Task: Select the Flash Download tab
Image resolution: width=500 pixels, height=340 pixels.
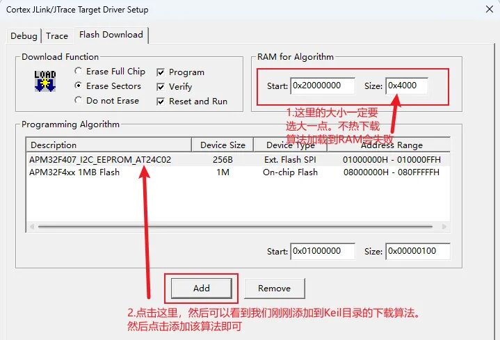Action: click(x=111, y=35)
